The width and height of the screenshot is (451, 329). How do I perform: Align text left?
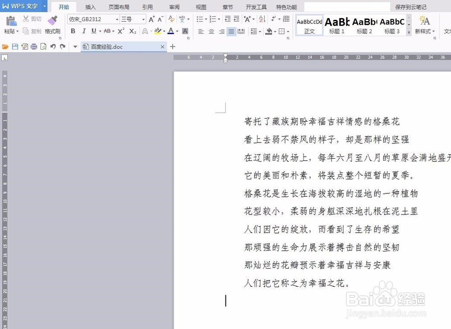tap(201, 31)
